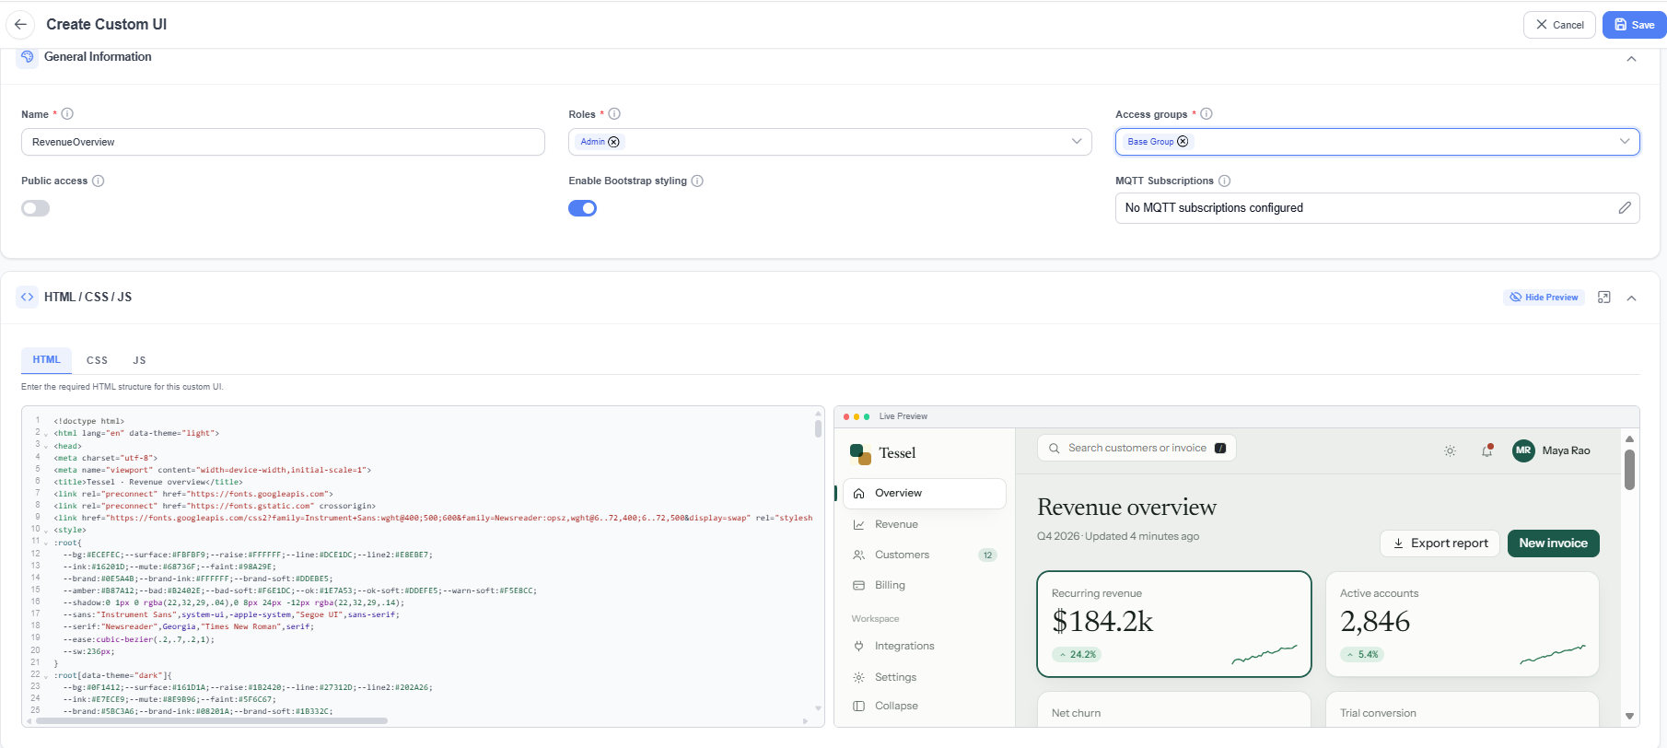
Task: Click Collapse in the preview sidebar
Action: click(x=924, y=706)
